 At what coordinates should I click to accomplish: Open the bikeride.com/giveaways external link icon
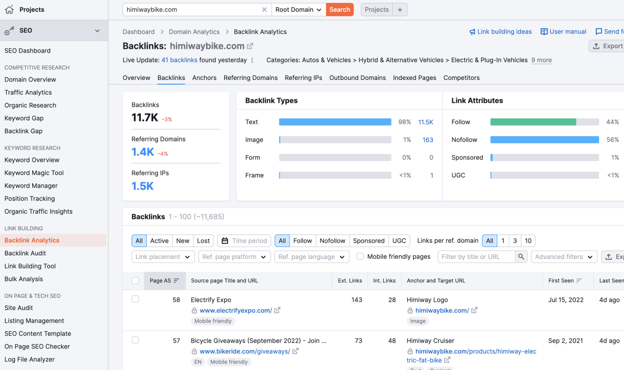pos(295,351)
